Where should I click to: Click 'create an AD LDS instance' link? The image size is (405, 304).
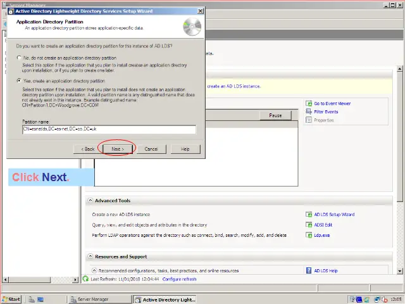tap(234, 86)
